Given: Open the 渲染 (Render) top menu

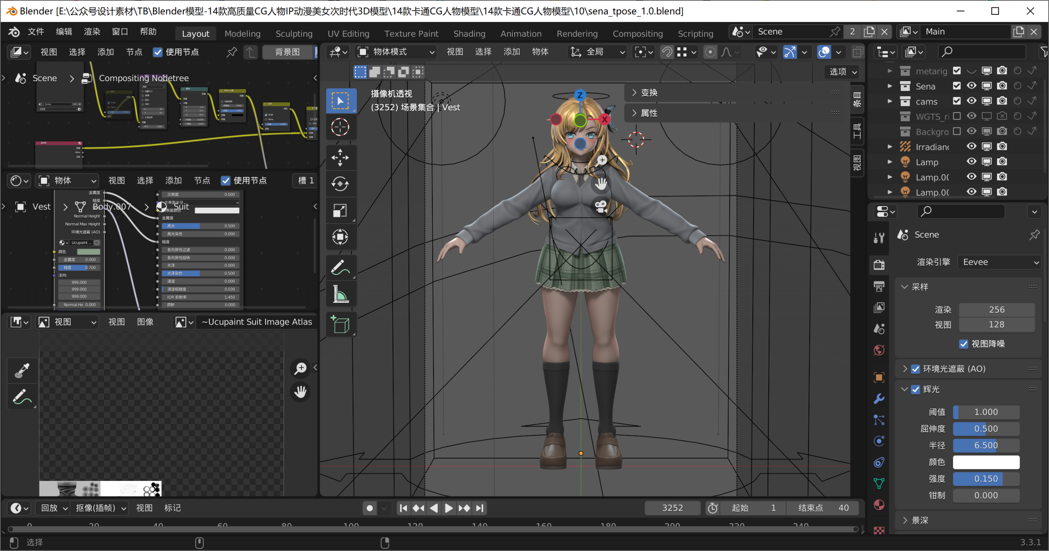Looking at the screenshot, I should 92,32.
